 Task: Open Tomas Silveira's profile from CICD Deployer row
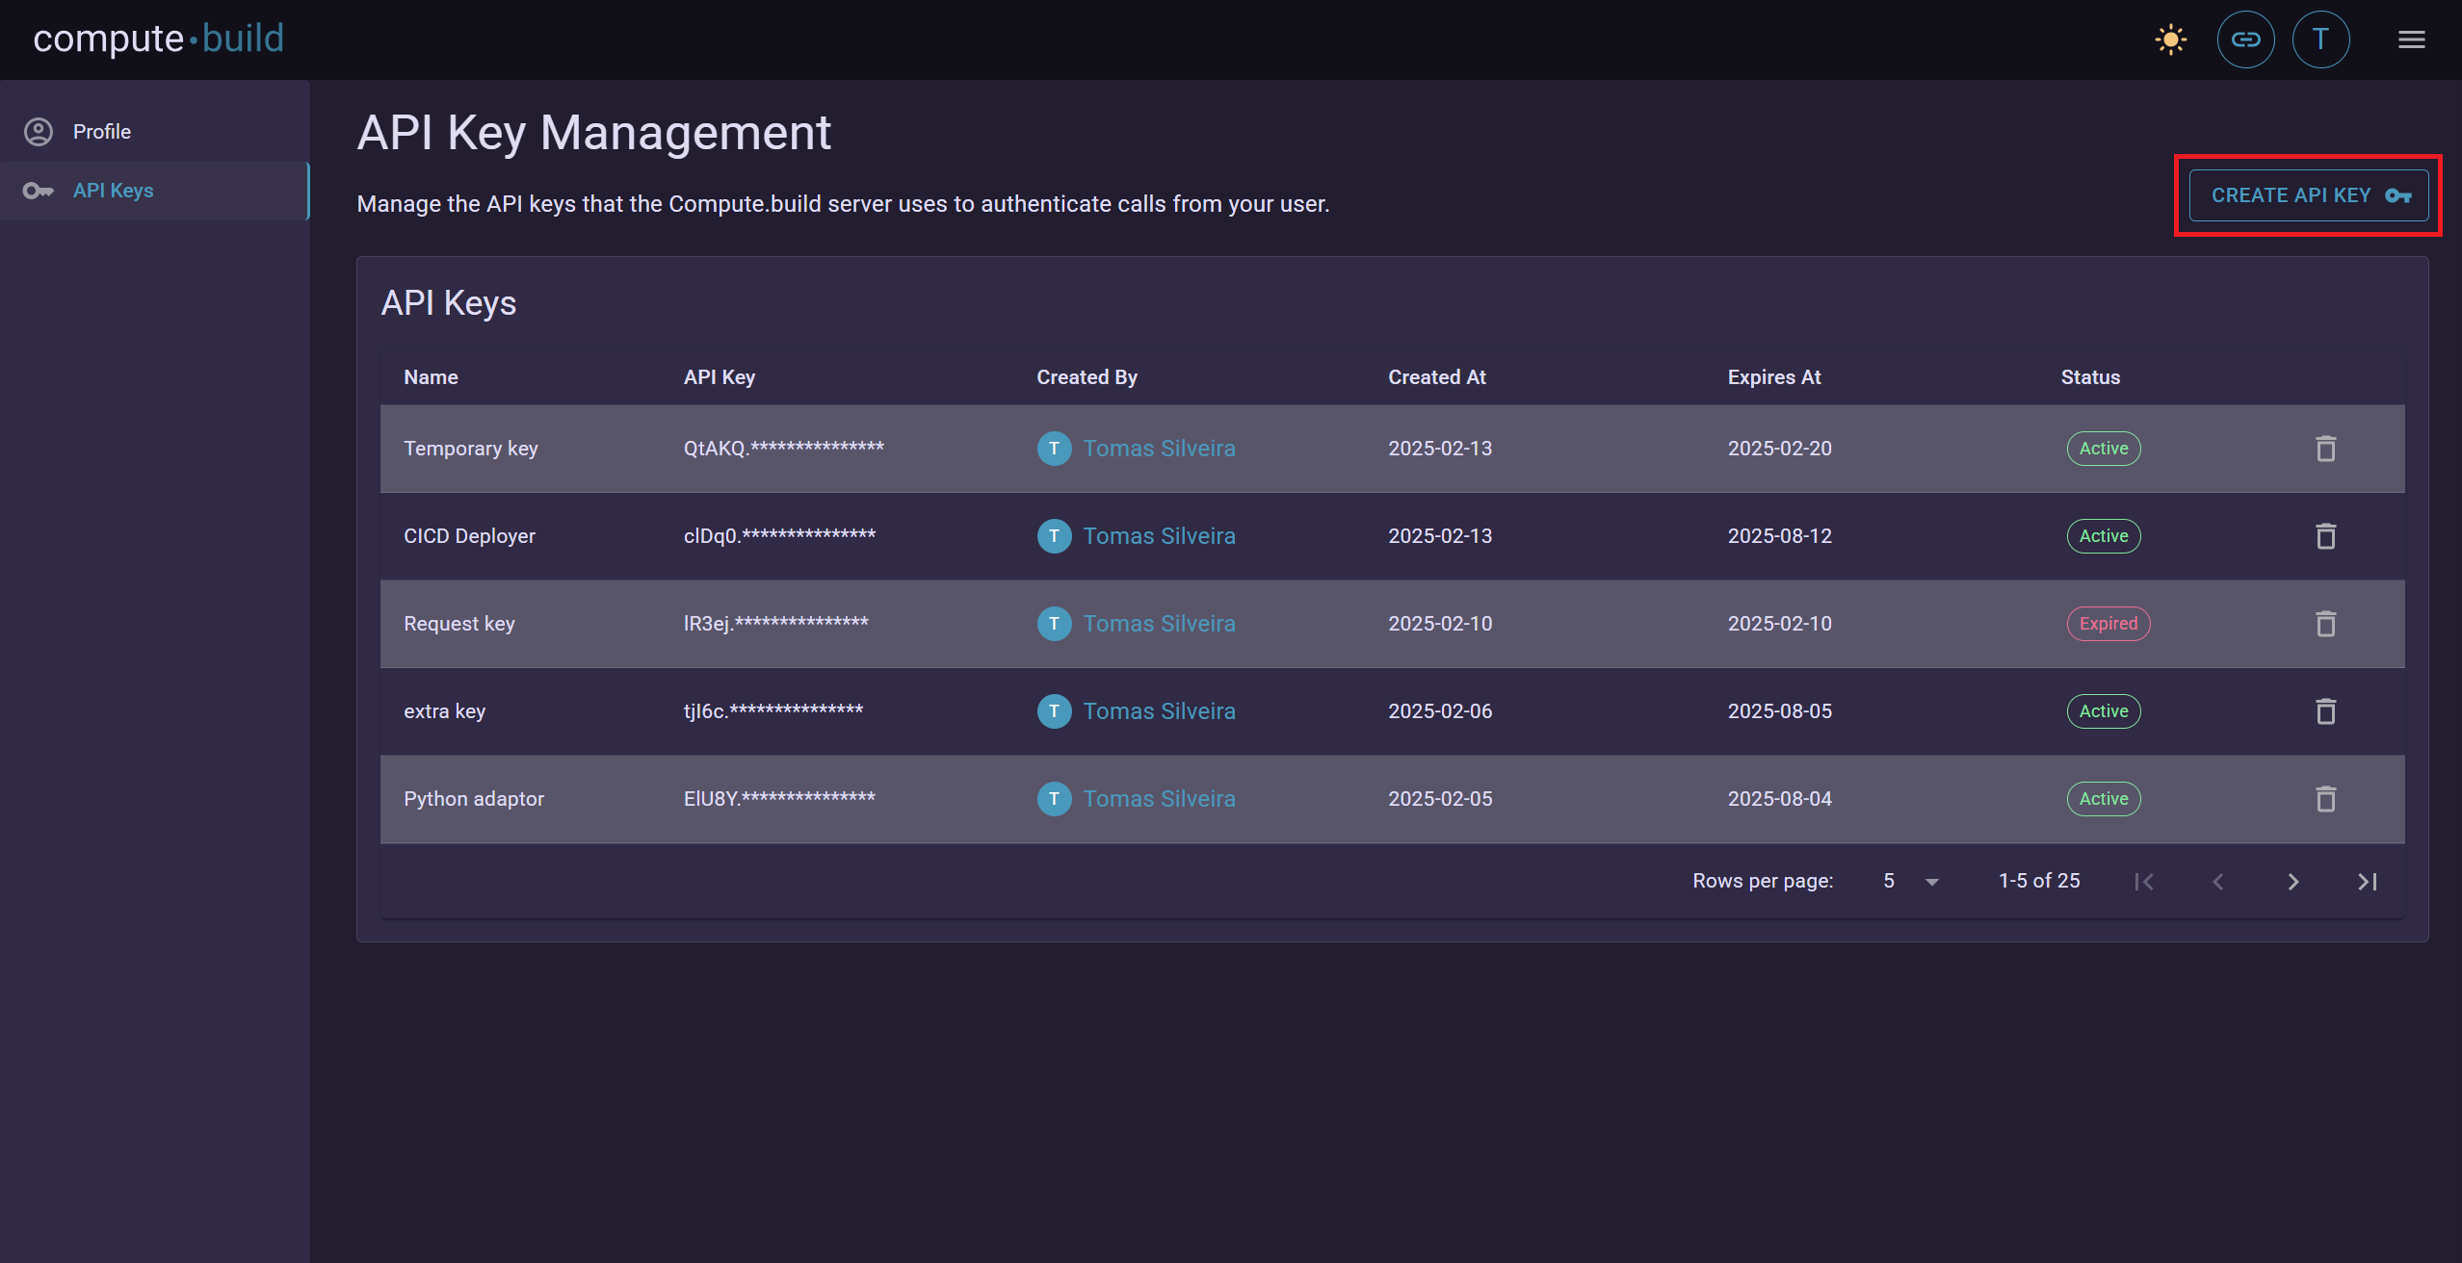point(1158,536)
